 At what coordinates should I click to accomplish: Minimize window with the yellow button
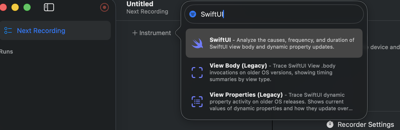click(x=15, y=7)
